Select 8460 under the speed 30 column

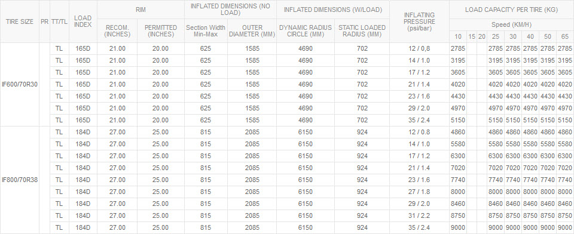513,204
